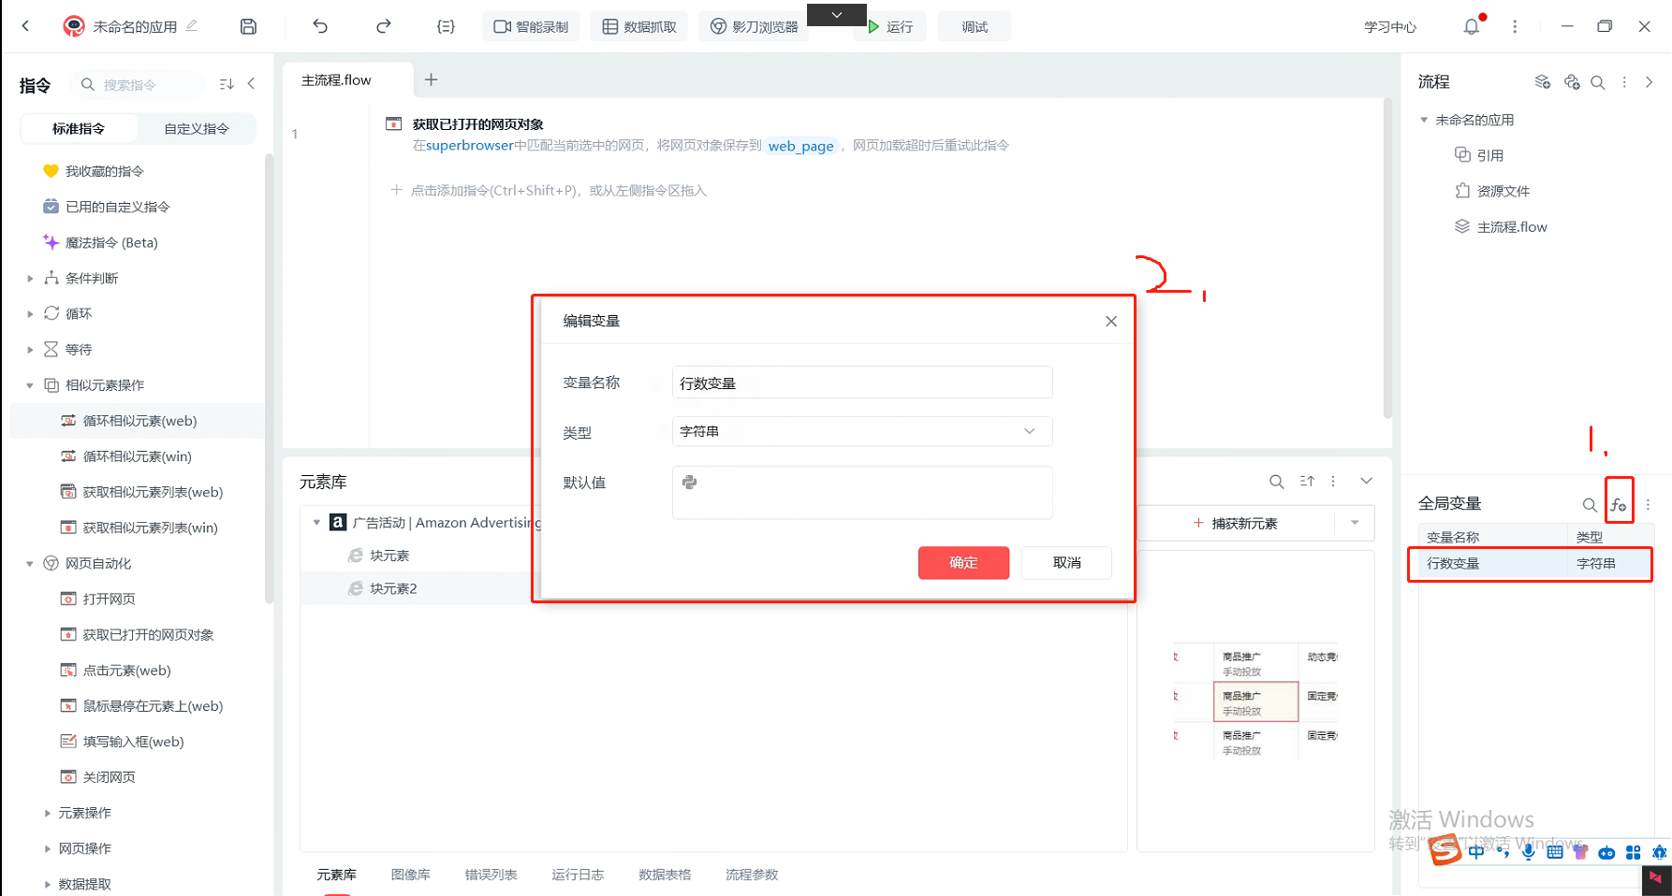Image resolution: width=1672 pixels, height=896 pixels.
Task: Undo the last action
Action: tap(320, 26)
